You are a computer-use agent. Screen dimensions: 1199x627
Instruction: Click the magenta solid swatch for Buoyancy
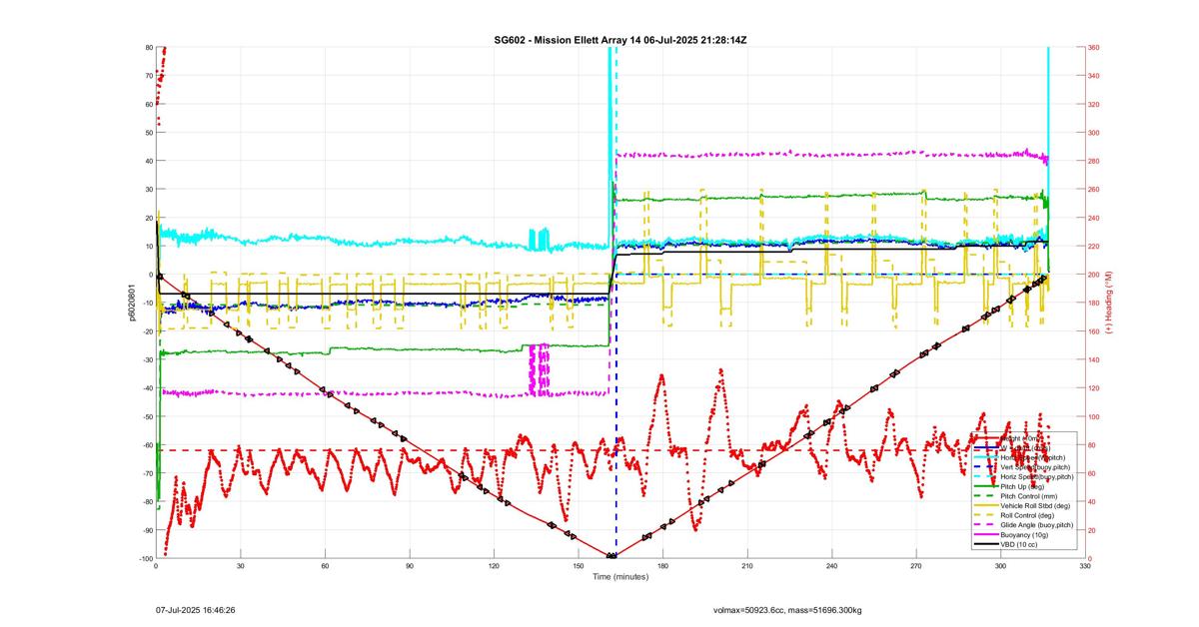986,534
